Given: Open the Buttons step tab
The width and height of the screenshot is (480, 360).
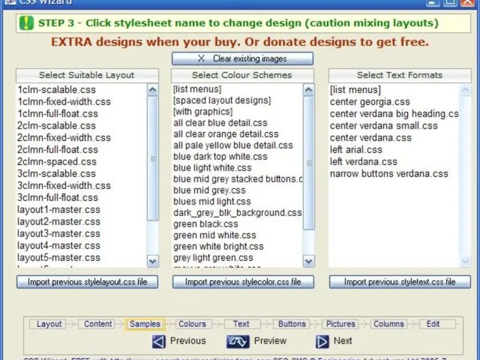Looking at the screenshot, I should (291, 324).
